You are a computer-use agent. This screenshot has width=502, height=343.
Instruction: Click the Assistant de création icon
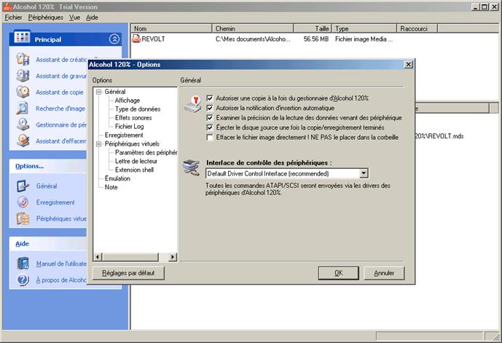(x=23, y=59)
